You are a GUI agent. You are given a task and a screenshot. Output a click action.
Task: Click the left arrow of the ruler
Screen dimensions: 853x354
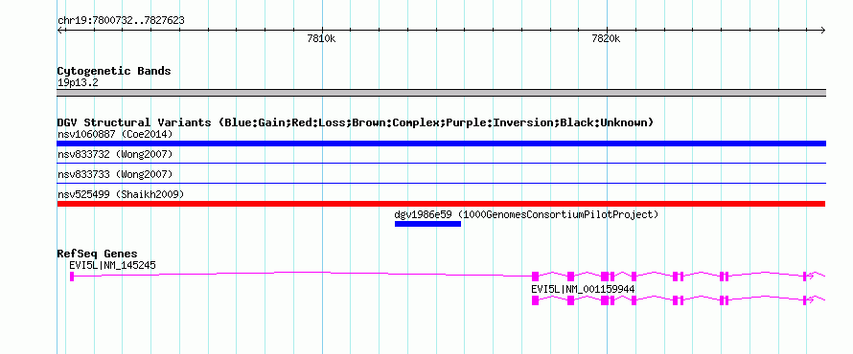59,30
